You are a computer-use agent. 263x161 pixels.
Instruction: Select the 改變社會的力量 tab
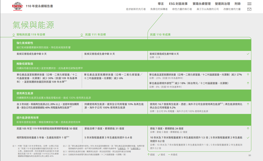(x=232, y=9)
